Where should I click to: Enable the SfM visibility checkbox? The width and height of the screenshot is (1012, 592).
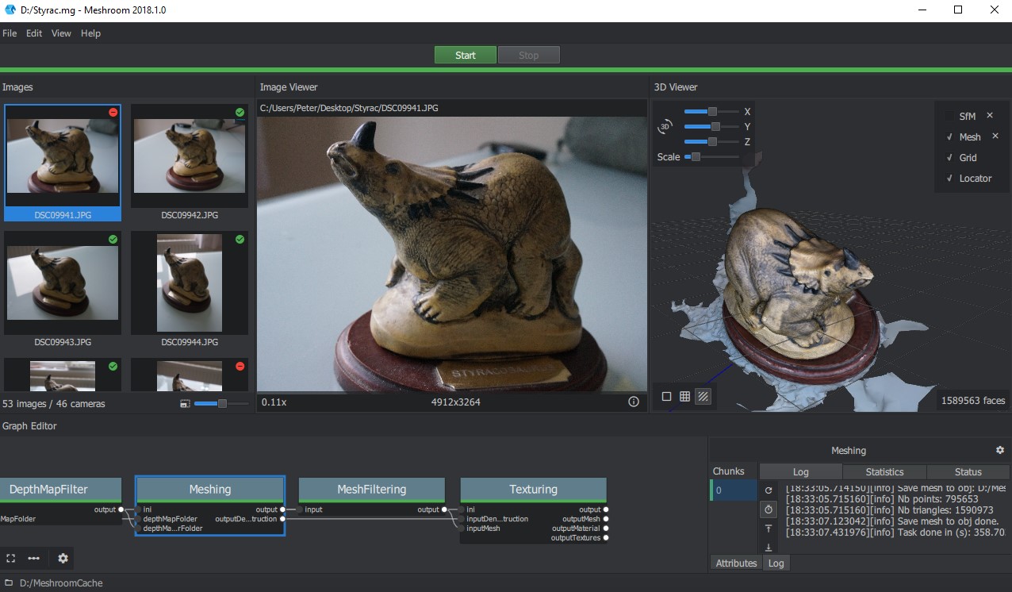949,117
